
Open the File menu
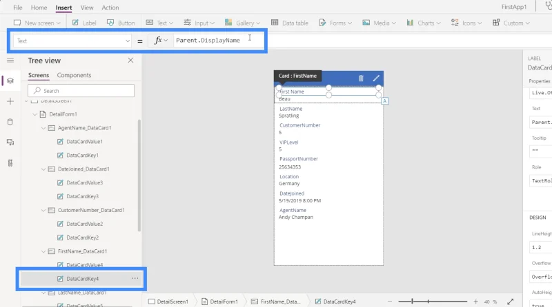18,8
